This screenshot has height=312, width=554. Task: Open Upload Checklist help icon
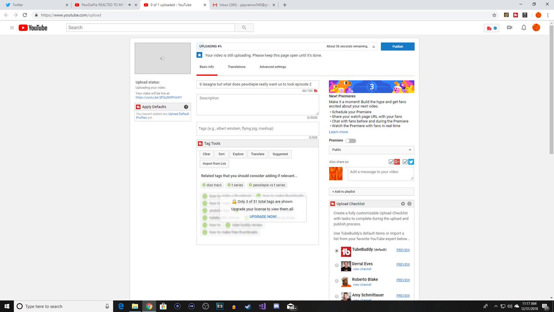(x=409, y=204)
